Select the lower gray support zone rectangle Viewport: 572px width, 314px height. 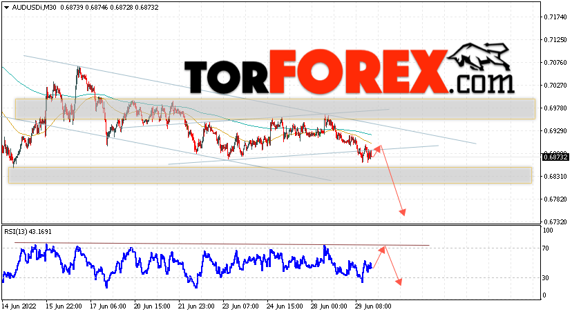tap(270, 175)
